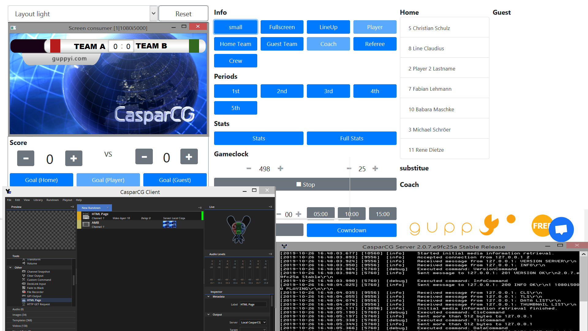Select Custom Command tool icon

24,280
